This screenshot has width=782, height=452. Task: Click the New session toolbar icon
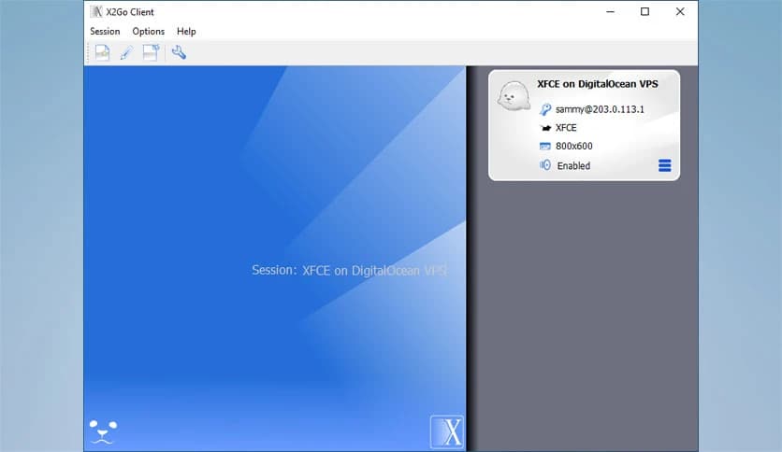pos(102,52)
